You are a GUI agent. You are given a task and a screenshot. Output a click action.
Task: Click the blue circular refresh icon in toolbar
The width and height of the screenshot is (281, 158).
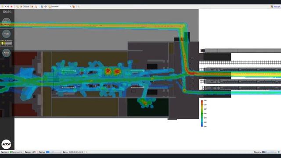42,7
